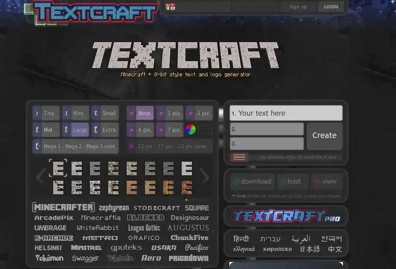Select the Mid text size
The image size is (396, 269).
coord(46,130)
